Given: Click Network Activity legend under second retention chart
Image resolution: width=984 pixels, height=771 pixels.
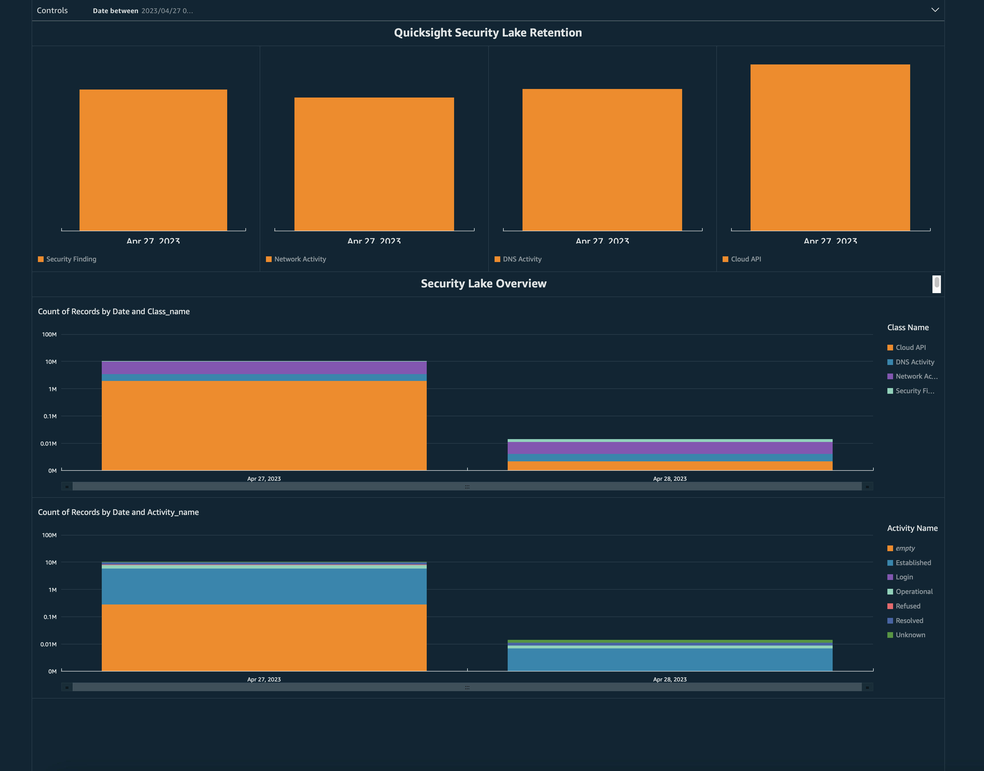Looking at the screenshot, I should 296,259.
